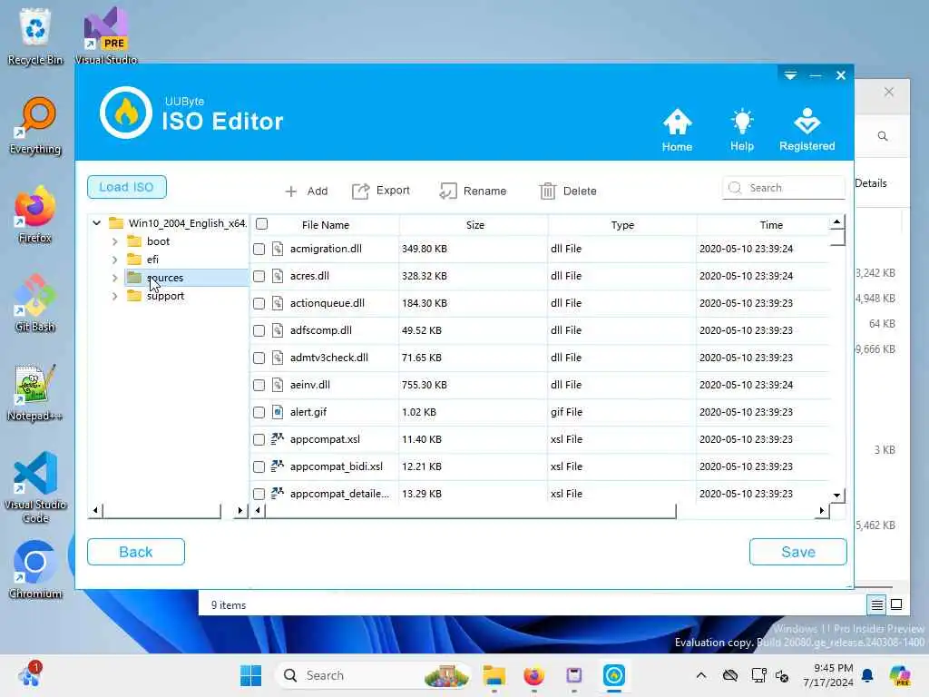Sort the list by the File Name column
The height and width of the screenshot is (697, 929).
point(326,225)
